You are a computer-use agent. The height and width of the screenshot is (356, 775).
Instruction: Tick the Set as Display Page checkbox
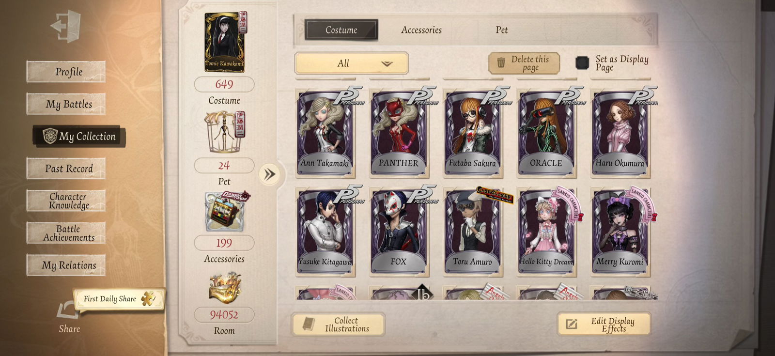pyautogui.click(x=582, y=63)
